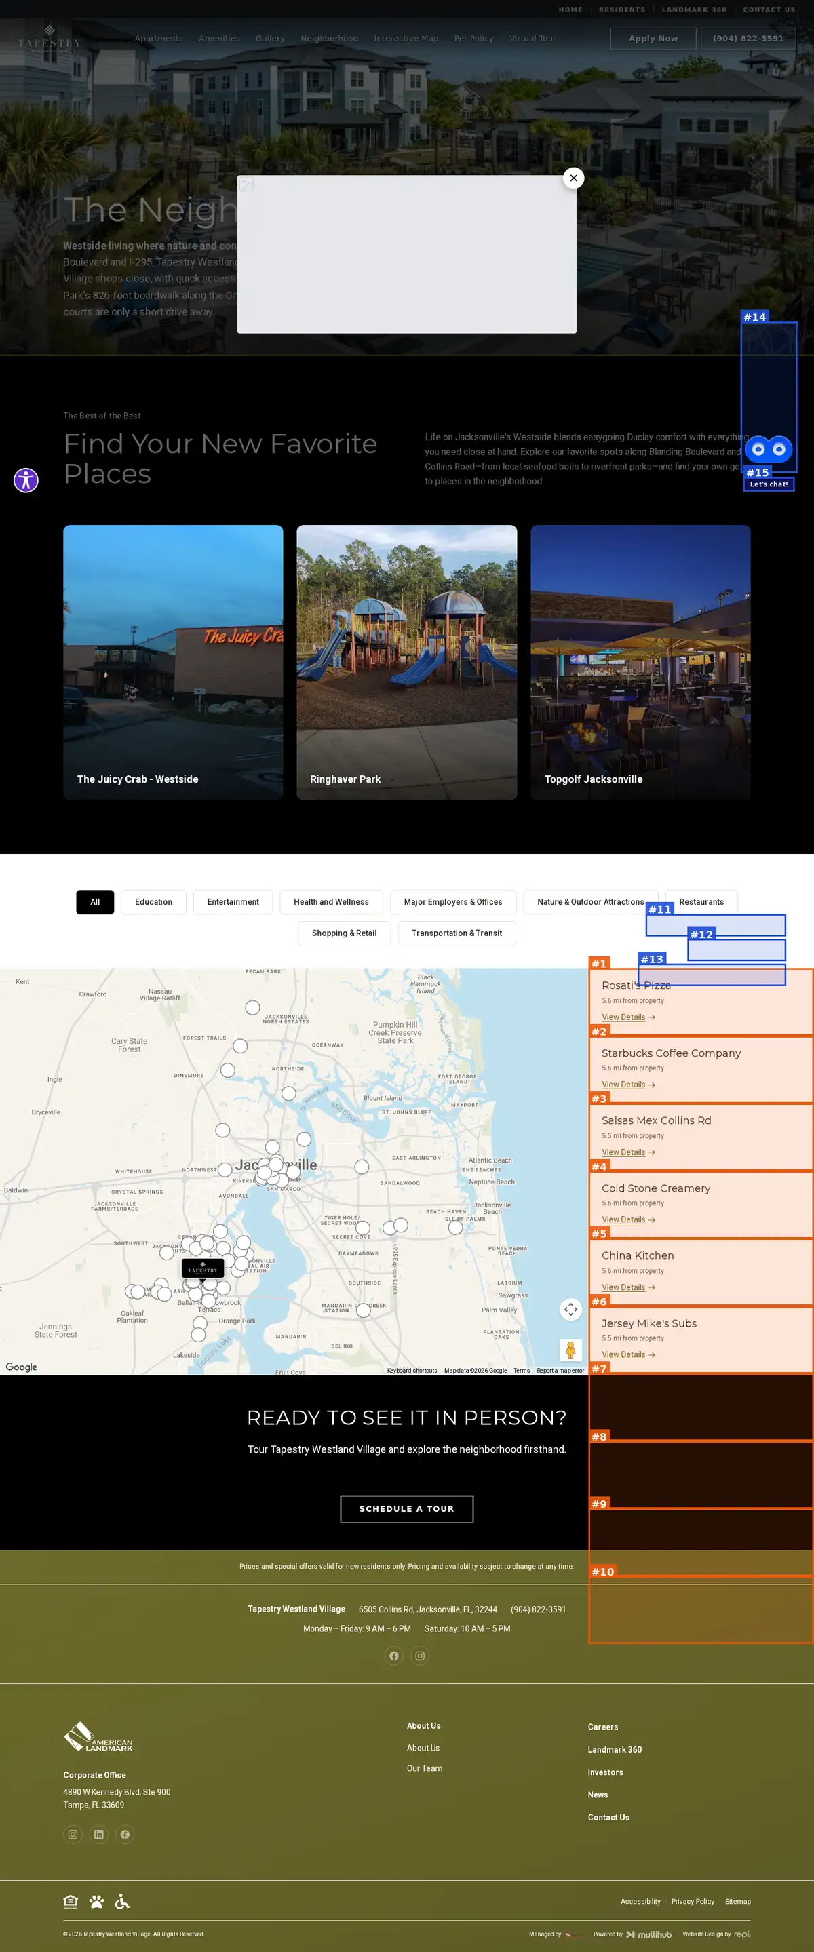Viewport: 814px width, 1952px height.
Task: Filter places by Entertainment
Action: coord(233,902)
